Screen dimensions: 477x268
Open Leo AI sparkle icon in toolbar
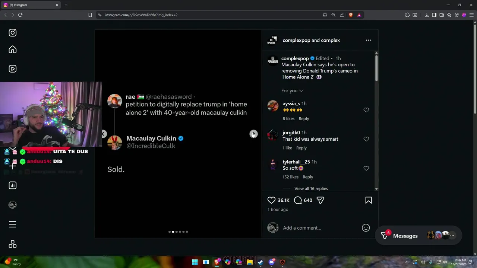449,15
